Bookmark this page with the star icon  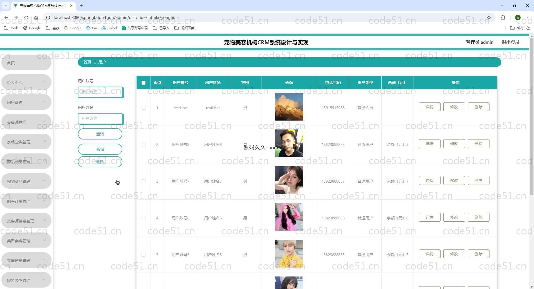(489, 18)
